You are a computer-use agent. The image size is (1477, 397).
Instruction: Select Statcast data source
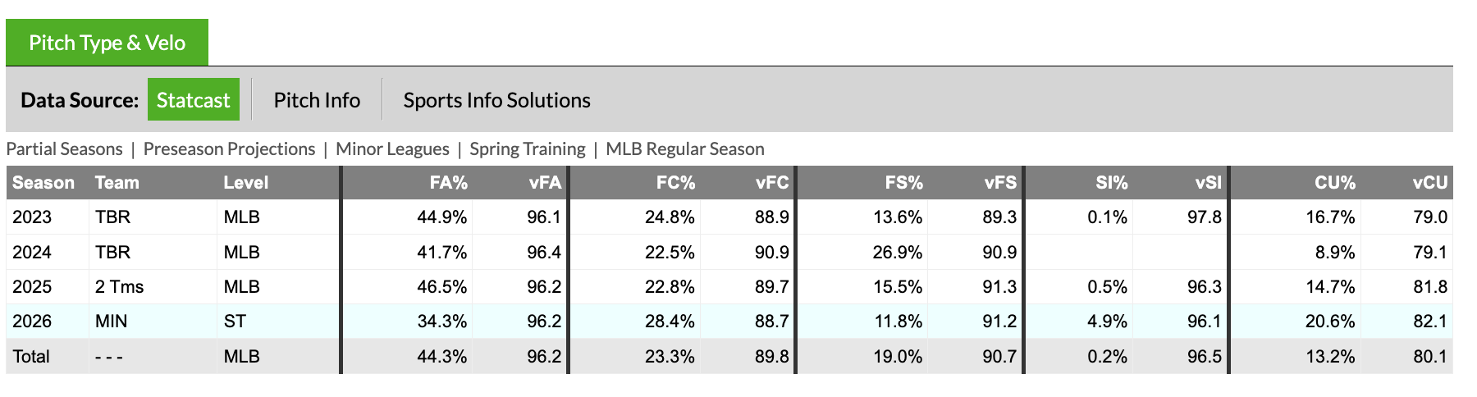193,100
